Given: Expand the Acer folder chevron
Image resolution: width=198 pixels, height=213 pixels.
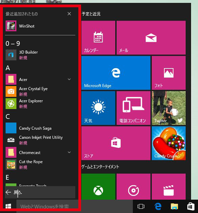Looking at the screenshot, I should tap(69, 79).
